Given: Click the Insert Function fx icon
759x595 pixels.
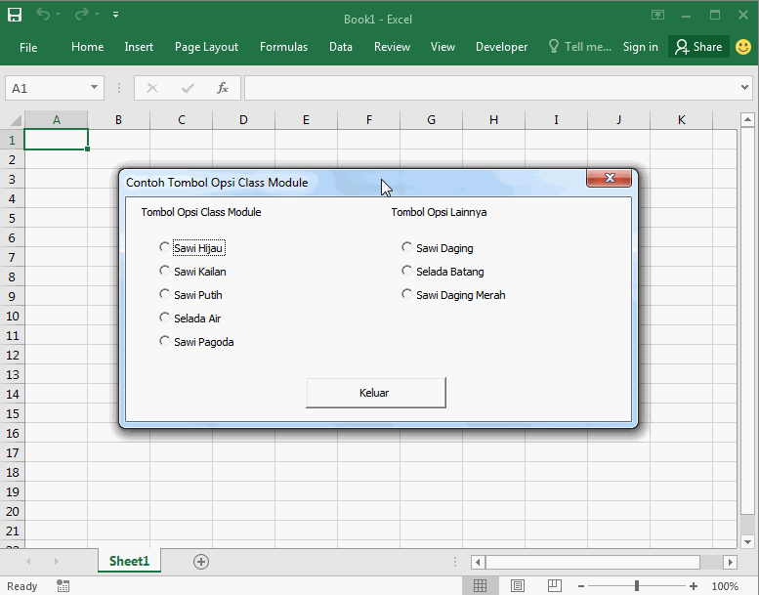Looking at the screenshot, I should (223, 88).
